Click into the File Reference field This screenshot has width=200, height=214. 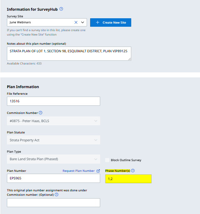click(53, 101)
